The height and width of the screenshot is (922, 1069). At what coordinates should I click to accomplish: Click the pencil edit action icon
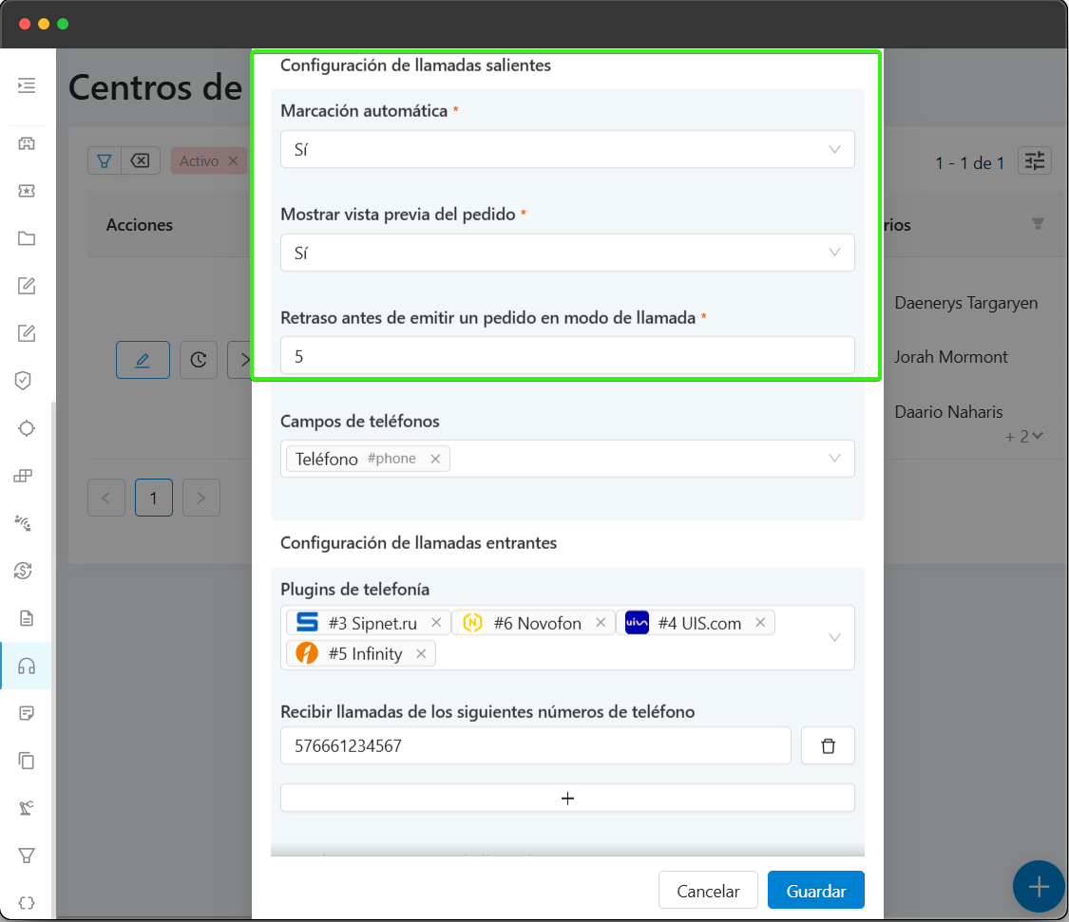pyautogui.click(x=143, y=360)
